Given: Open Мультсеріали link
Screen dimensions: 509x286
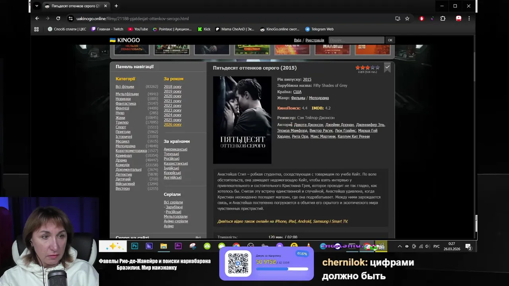Looking at the screenshot, I should click(x=176, y=216).
